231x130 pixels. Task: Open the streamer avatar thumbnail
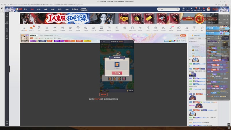point(25,38)
